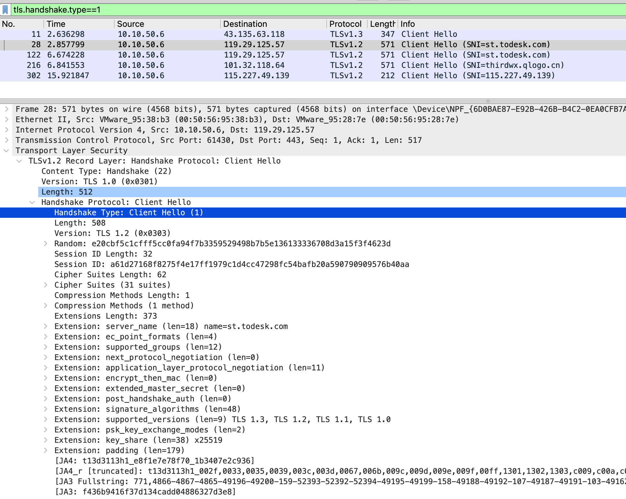Expand the Frame 28 tree node

(x=6, y=109)
